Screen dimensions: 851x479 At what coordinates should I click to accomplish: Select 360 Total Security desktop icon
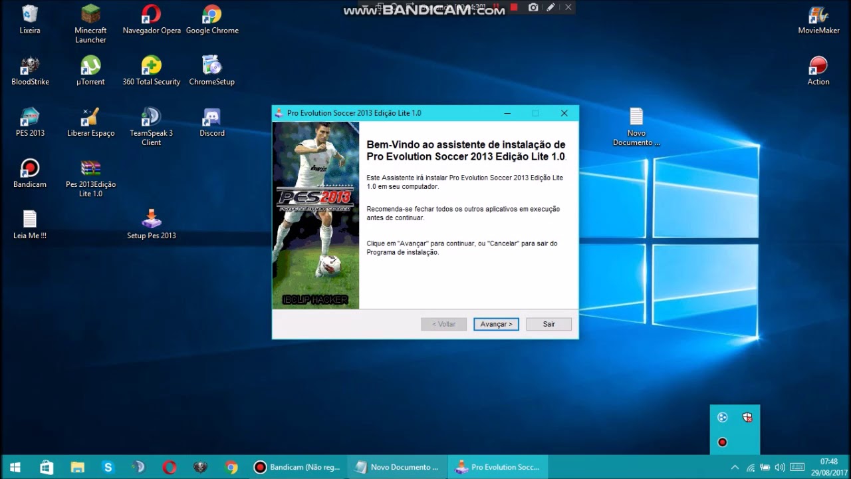point(152,71)
